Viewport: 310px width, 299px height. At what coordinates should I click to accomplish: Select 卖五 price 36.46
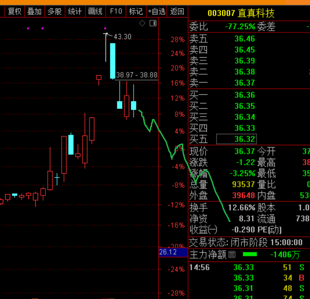(245, 39)
